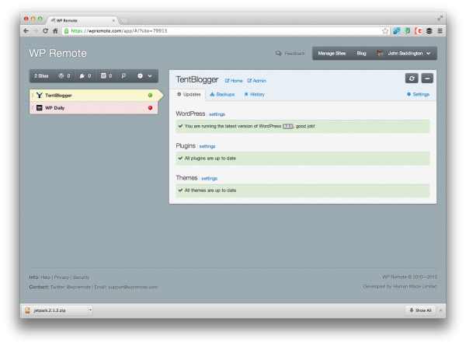Open Plugins settings link
This screenshot has width=466, height=346.
tap(207, 146)
